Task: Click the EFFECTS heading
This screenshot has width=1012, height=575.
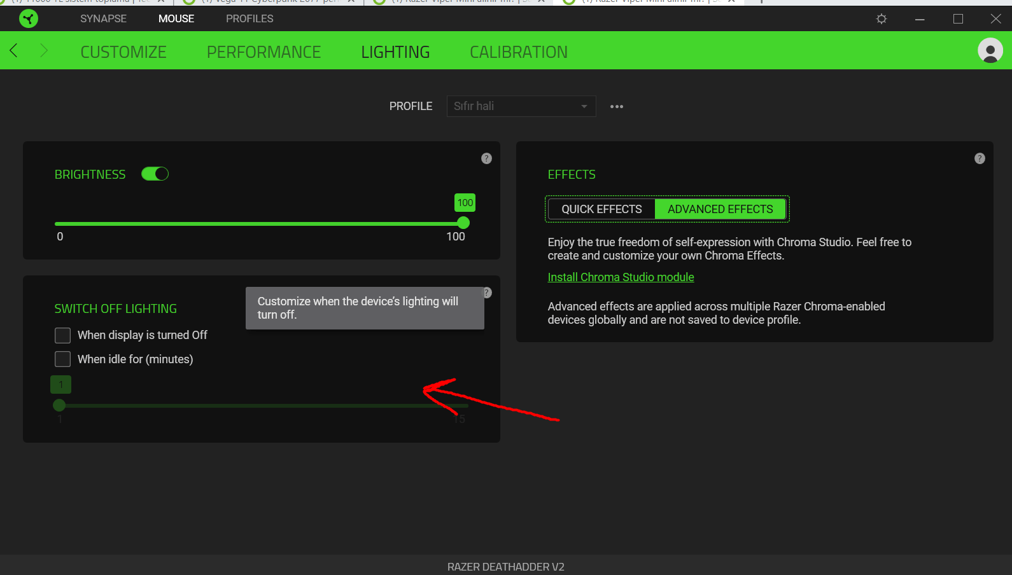Action: pos(572,174)
